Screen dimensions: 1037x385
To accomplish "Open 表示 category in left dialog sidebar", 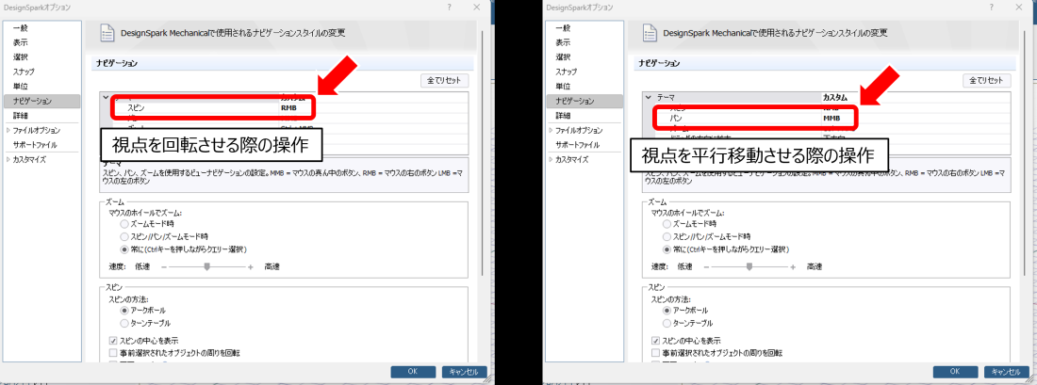I will [20, 42].
